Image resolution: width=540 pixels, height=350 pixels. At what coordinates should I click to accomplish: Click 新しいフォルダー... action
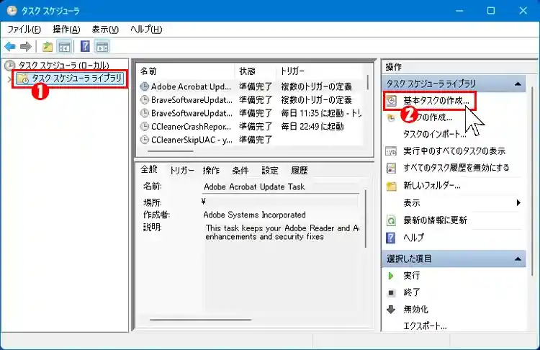click(432, 186)
